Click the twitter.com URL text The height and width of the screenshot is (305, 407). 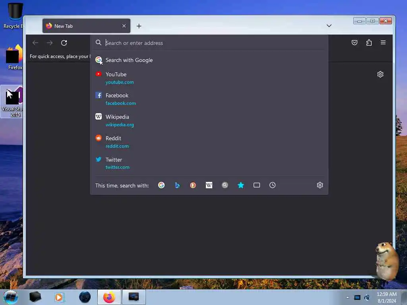click(117, 167)
